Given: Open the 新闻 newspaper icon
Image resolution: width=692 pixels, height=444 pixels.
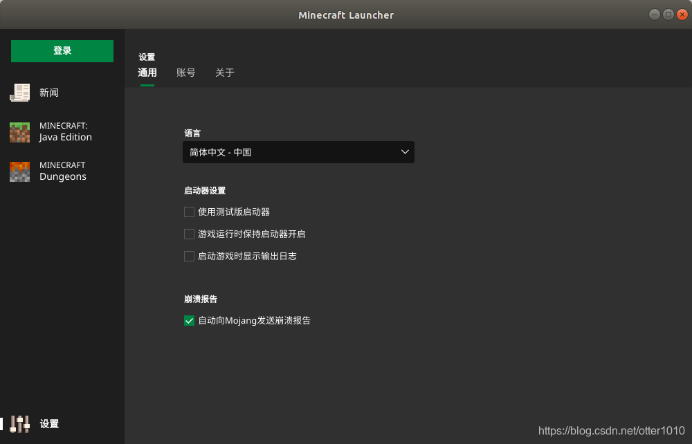Looking at the screenshot, I should pyautogui.click(x=20, y=93).
